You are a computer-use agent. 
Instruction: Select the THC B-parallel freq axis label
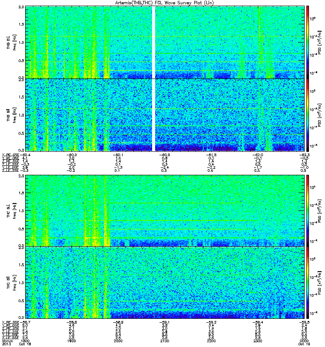pos(12,283)
